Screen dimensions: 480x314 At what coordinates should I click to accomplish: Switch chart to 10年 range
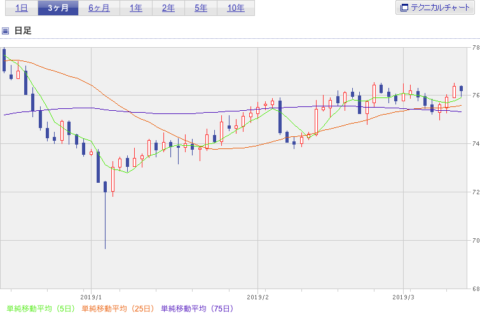[236, 8]
